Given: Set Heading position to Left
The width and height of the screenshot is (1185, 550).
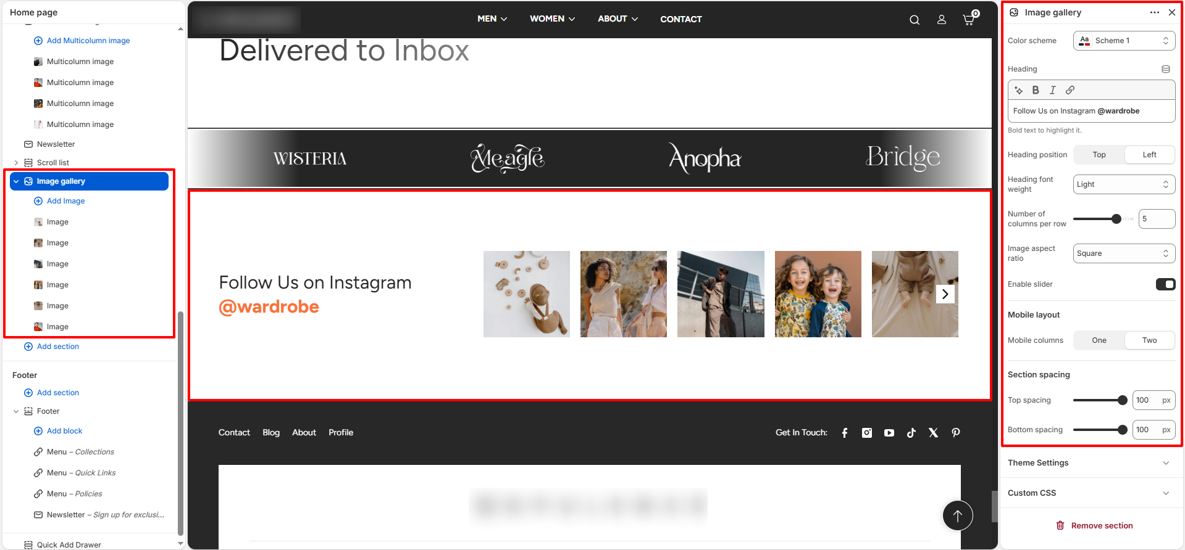Looking at the screenshot, I should (x=1149, y=155).
